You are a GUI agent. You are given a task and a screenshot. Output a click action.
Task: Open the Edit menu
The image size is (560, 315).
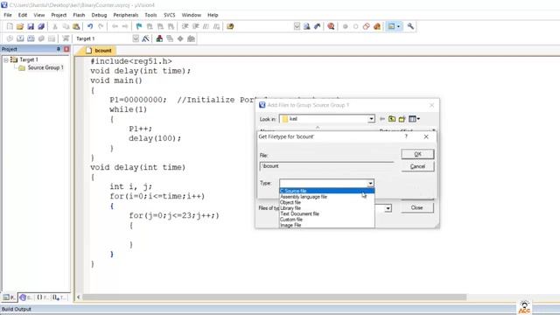click(x=23, y=15)
